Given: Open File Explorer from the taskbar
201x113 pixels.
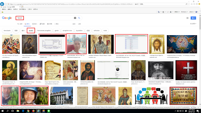Looking at the screenshot, I should (x=18, y=111).
